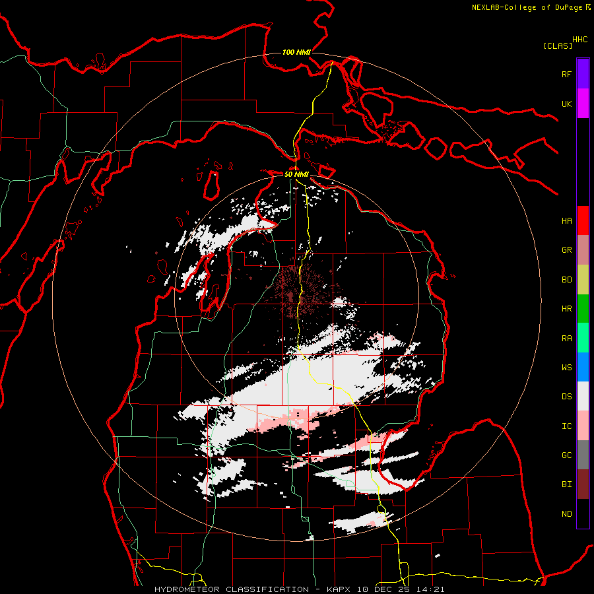The height and width of the screenshot is (594, 594).
Task: Click the "UK" legend label
Action: (x=566, y=104)
